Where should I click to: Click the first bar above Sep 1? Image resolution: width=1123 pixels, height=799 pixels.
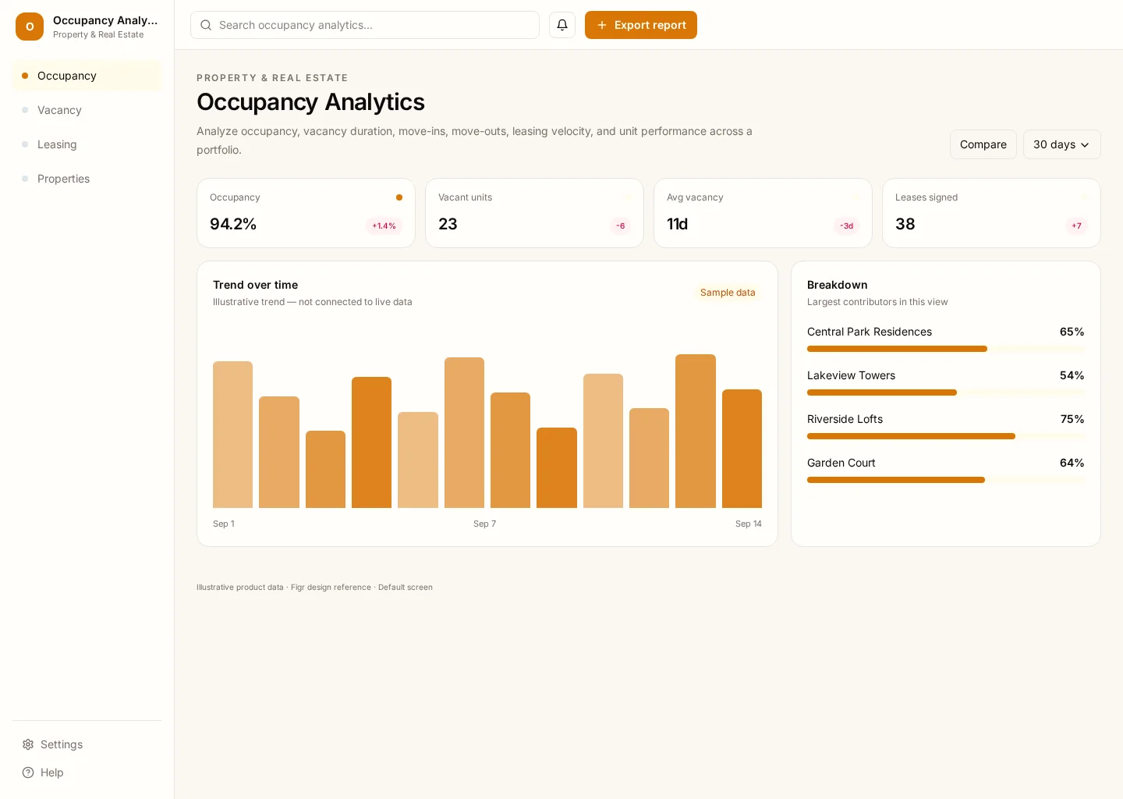click(232, 435)
